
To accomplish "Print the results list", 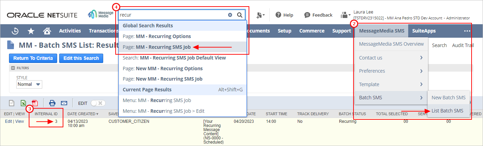I will tap(52, 103).
